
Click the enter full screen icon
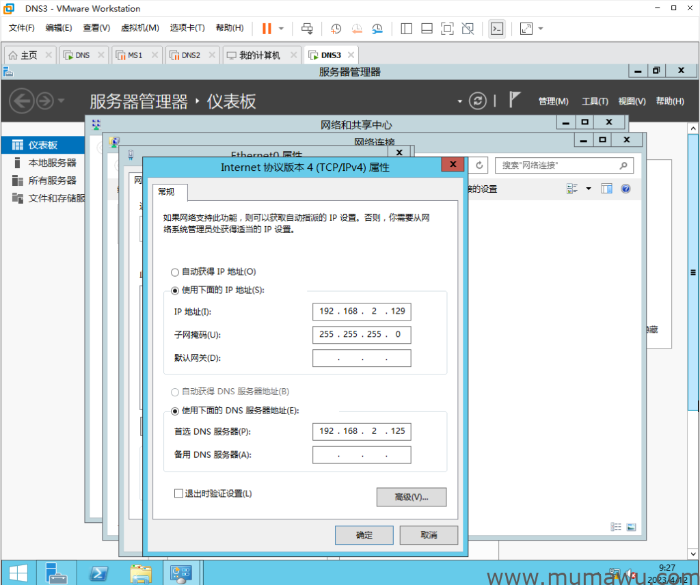point(447,29)
